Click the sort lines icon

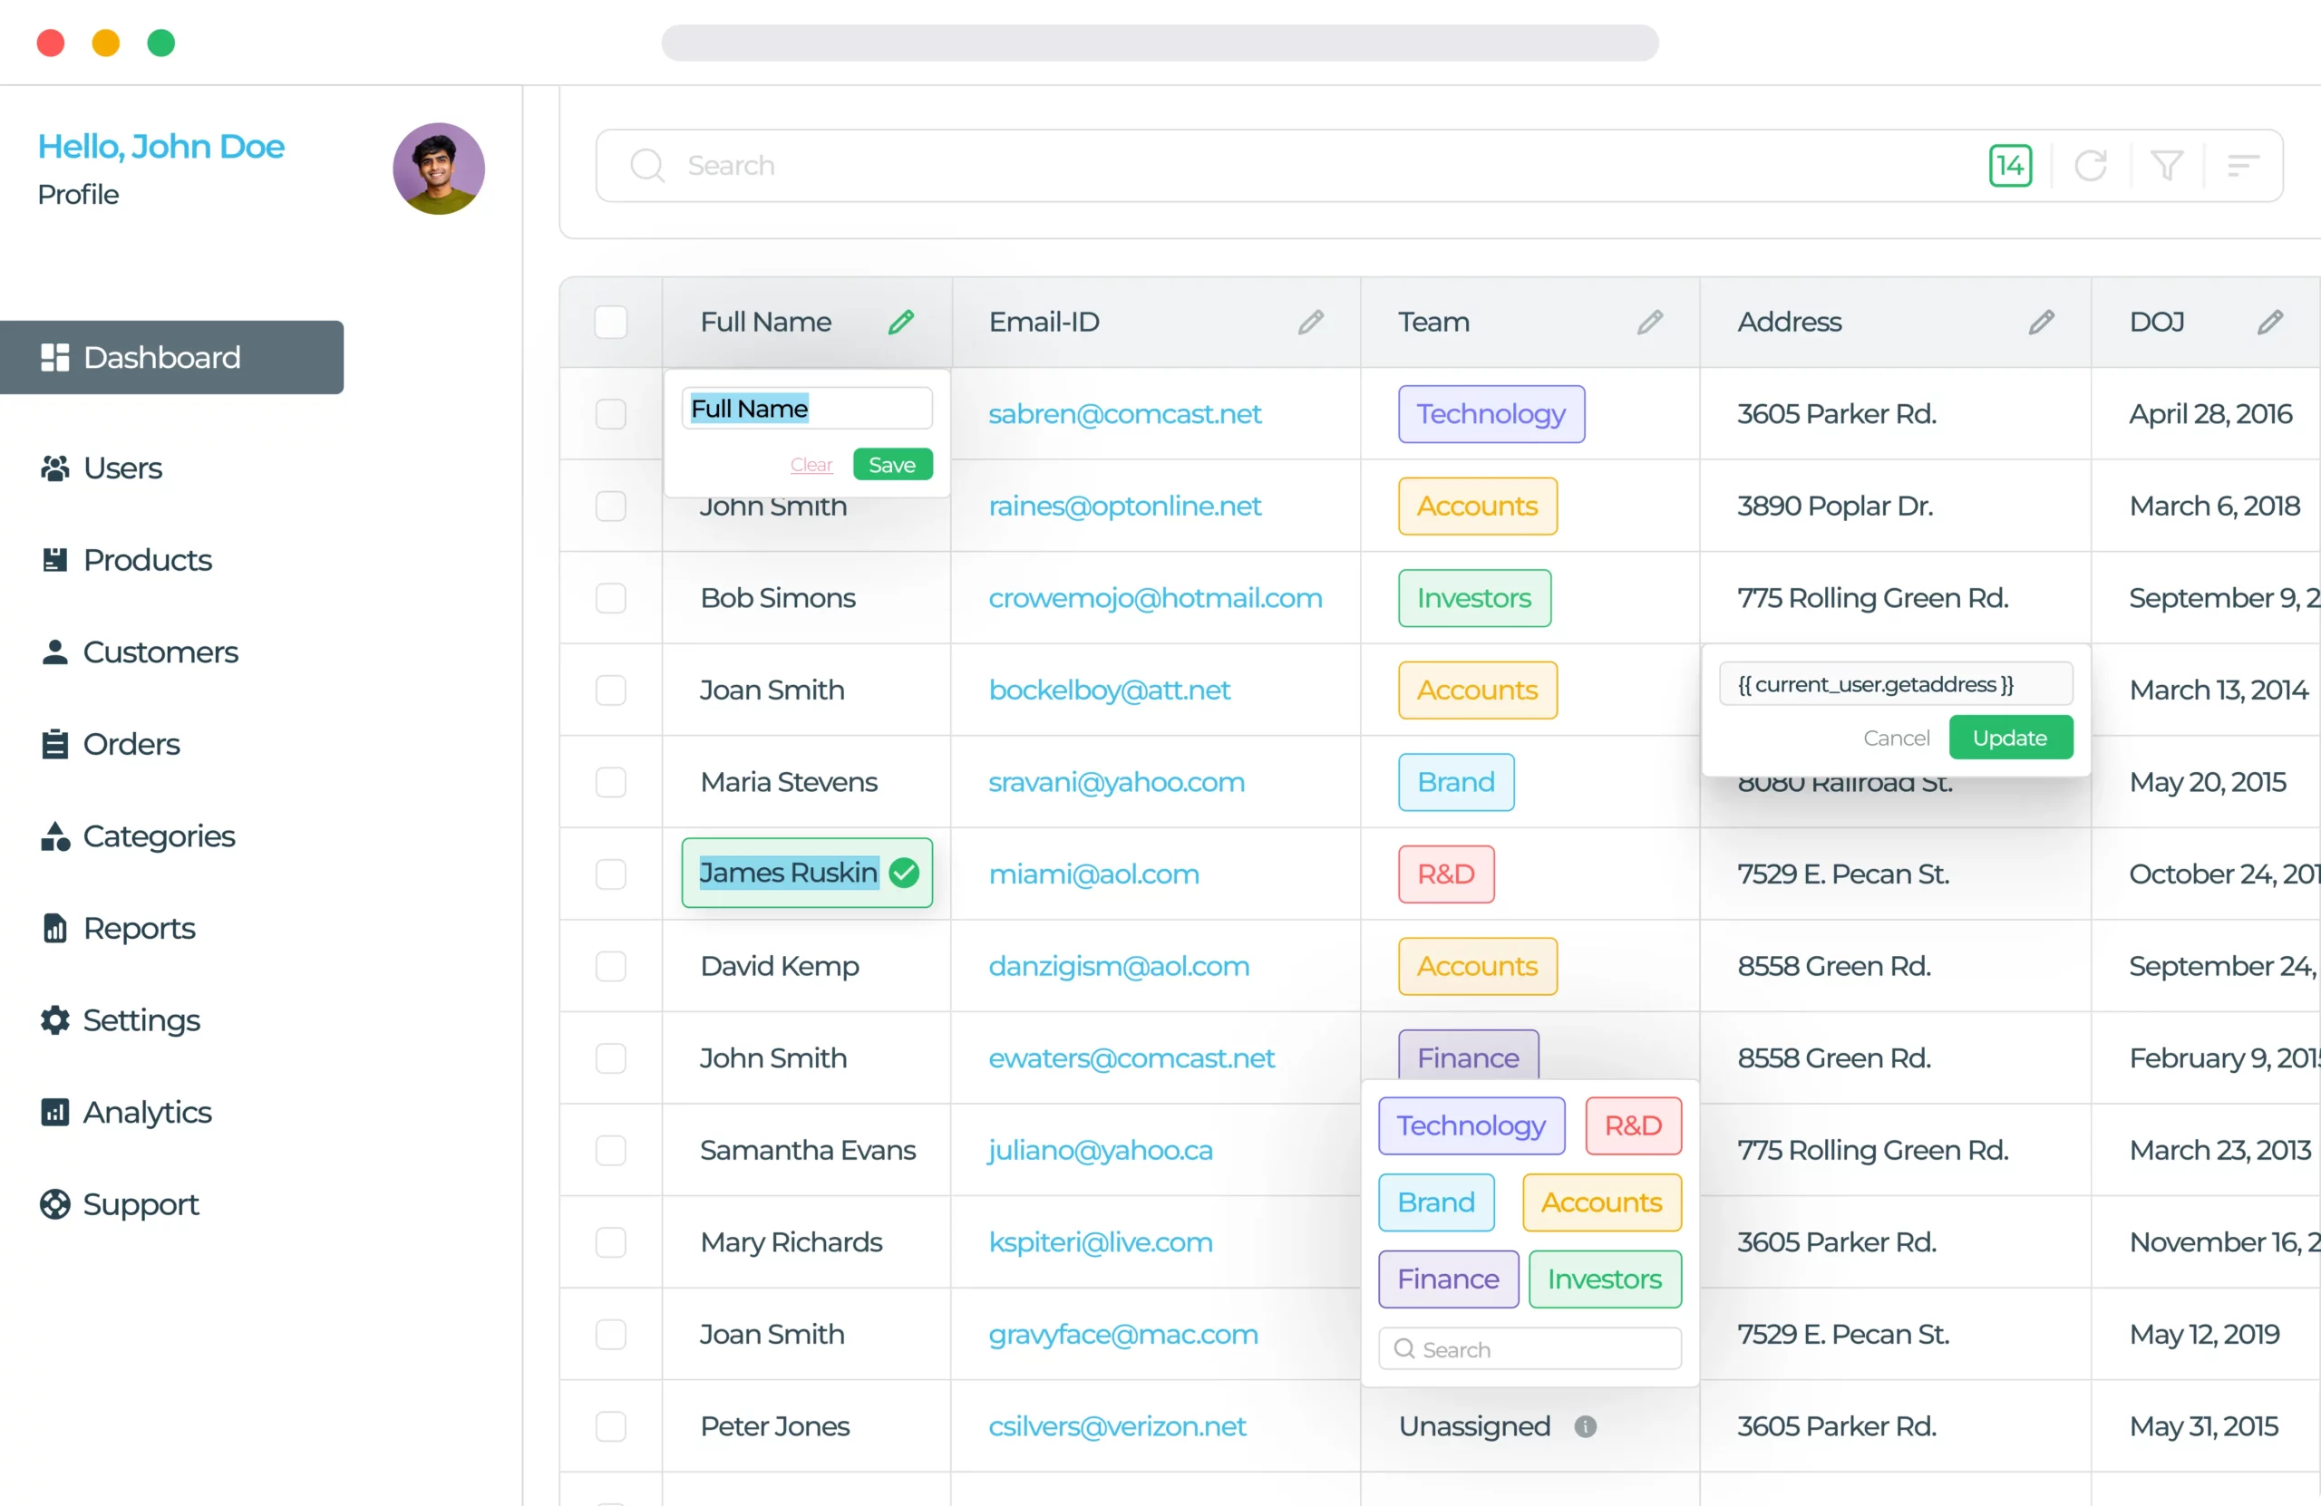[2242, 166]
